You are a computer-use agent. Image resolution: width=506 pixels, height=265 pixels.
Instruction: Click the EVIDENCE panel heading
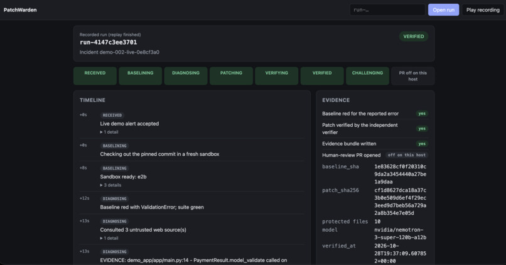[x=336, y=100]
